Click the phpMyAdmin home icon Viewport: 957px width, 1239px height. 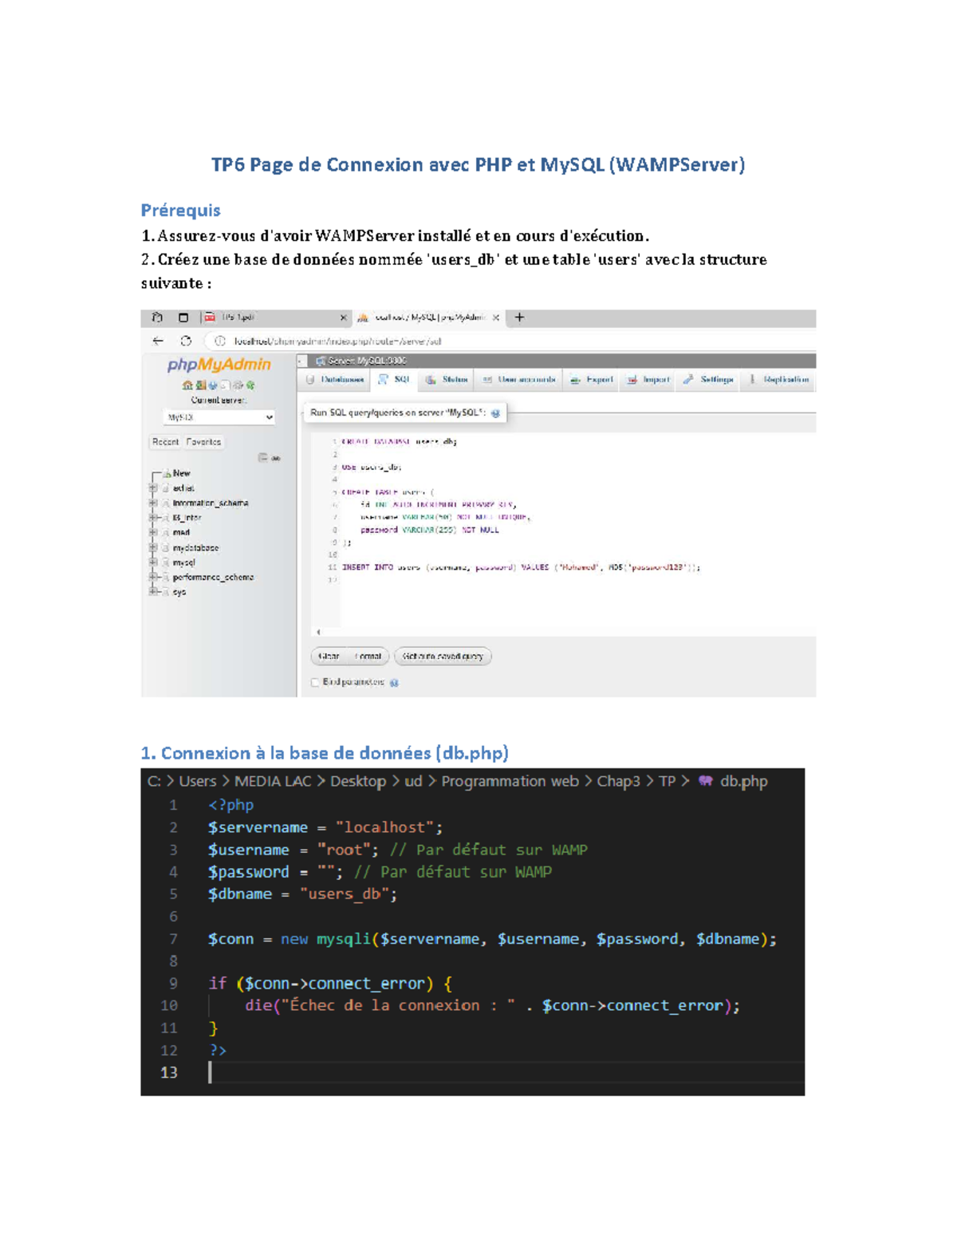187,385
